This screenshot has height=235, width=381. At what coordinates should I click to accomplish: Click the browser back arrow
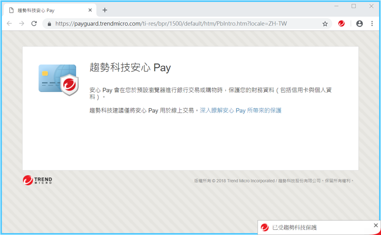point(9,24)
